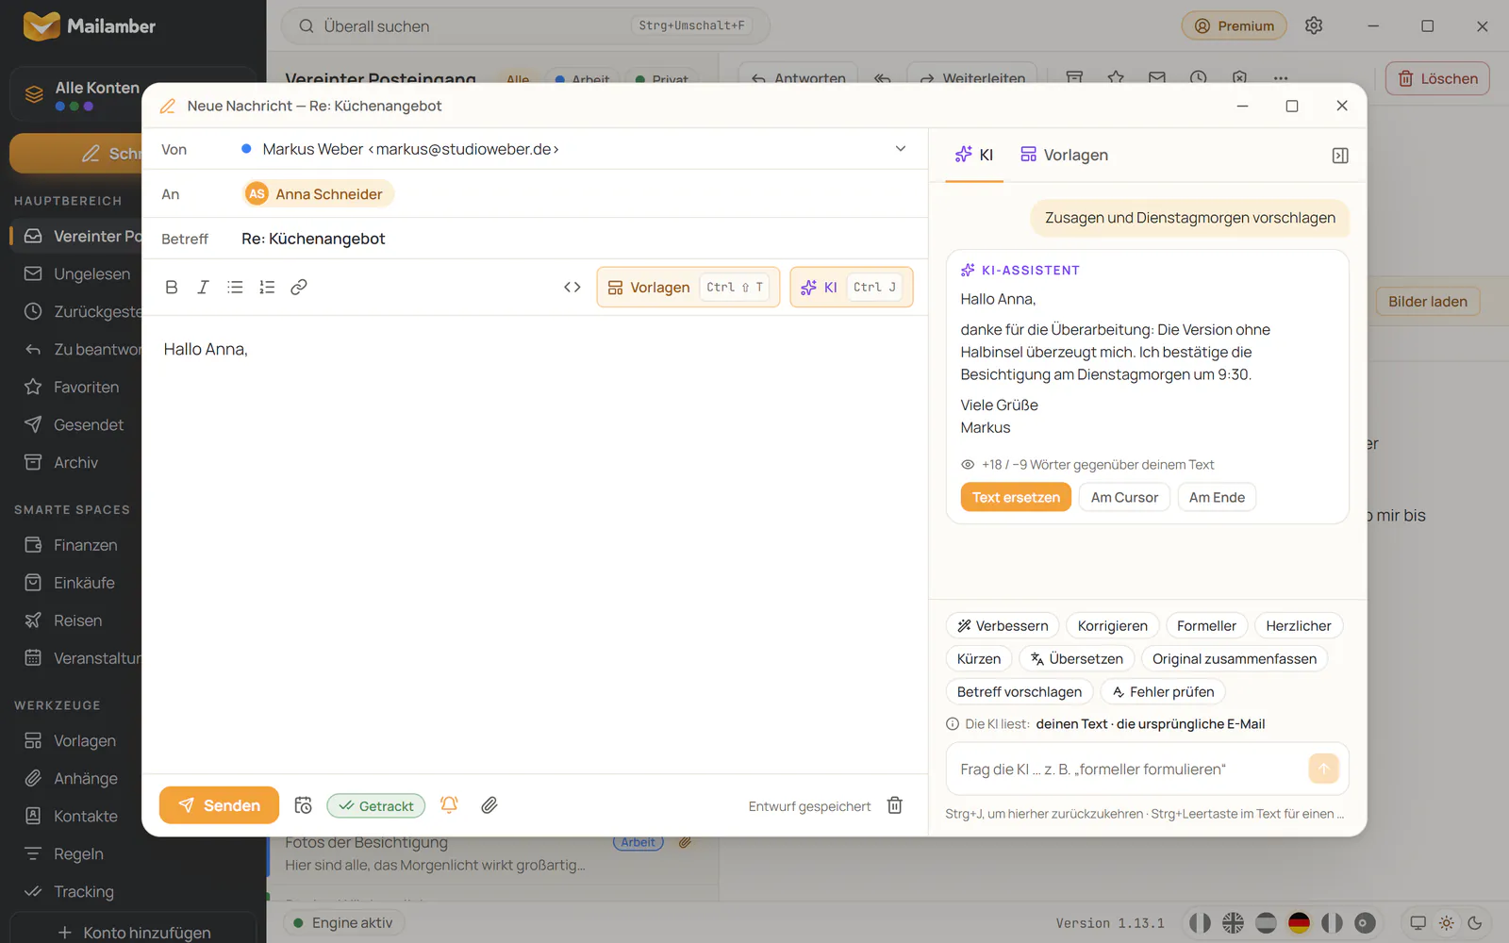The image size is (1509, 943).
Task: Switch to dark theme moon icon
Action: click(x=1475, y=923)
